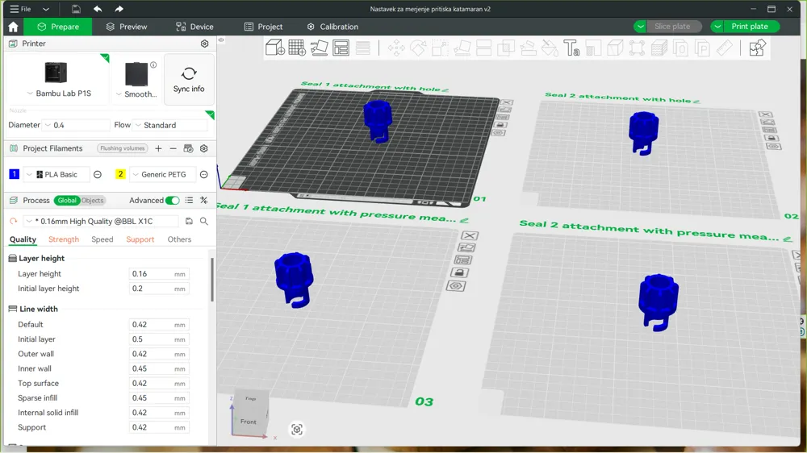Switch to the Calibration tab
This screenshot has height=453, width=807.
332,27
